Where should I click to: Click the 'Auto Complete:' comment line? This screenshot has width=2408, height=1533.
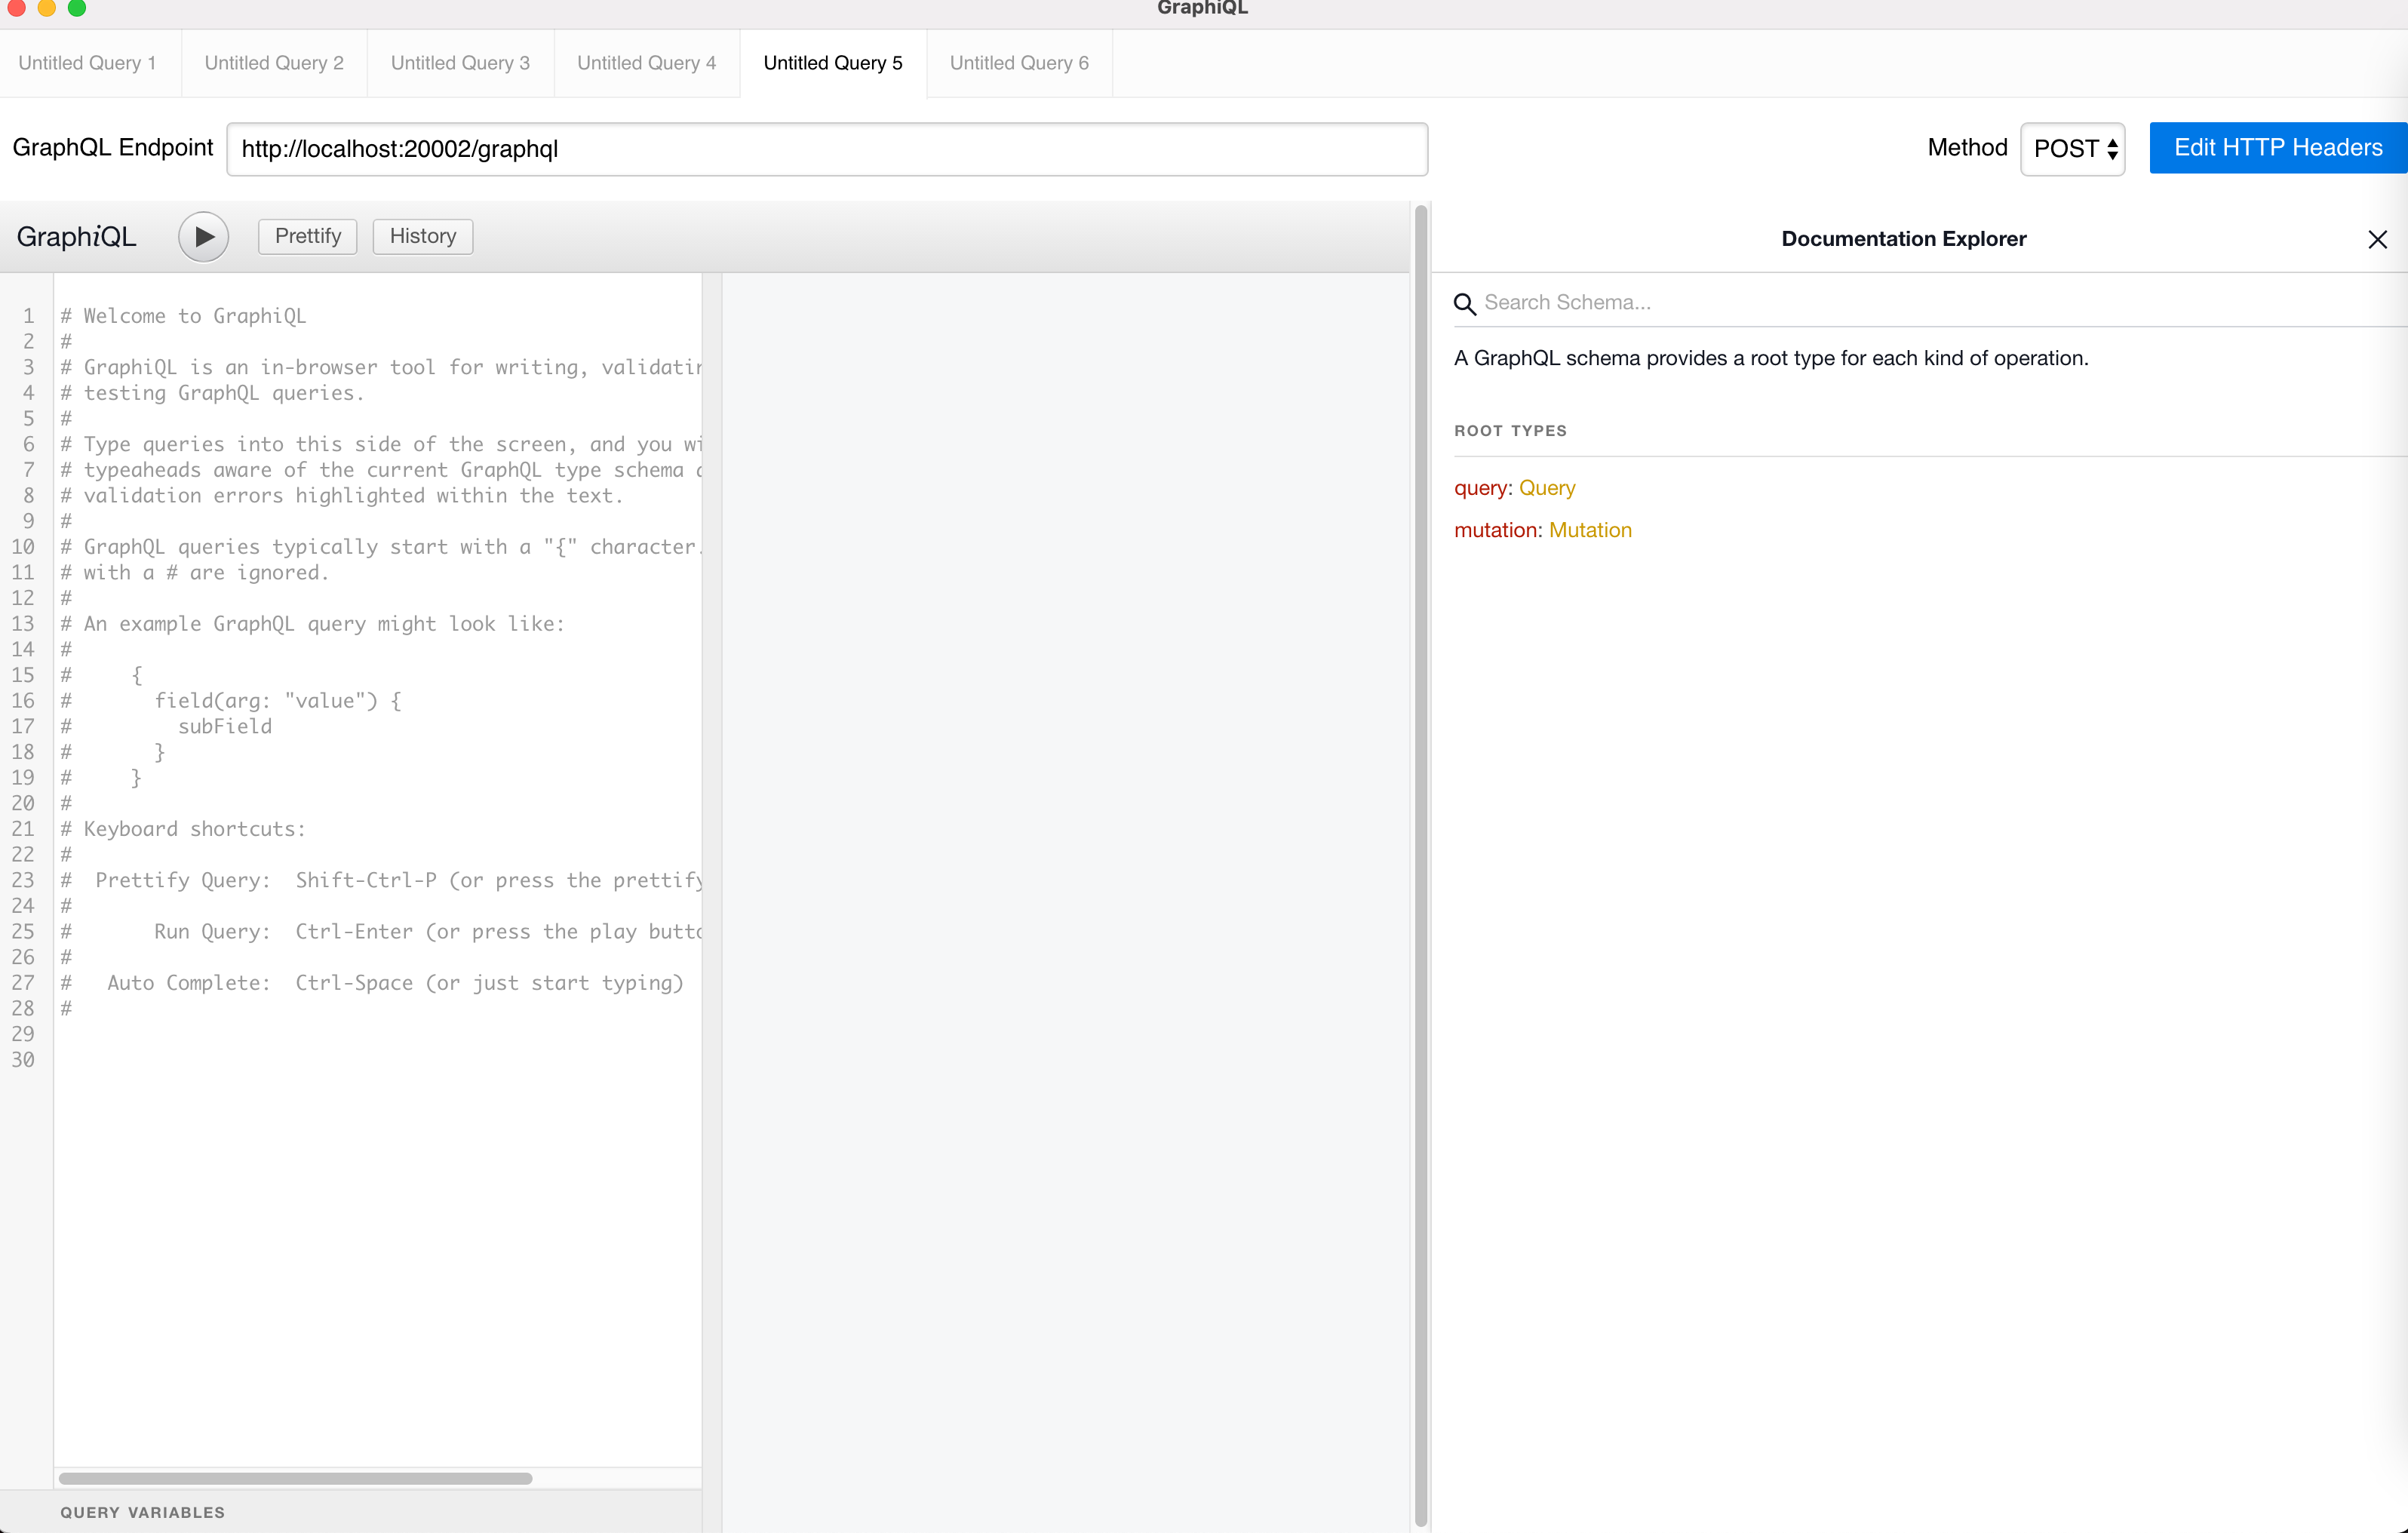point(372,983)
